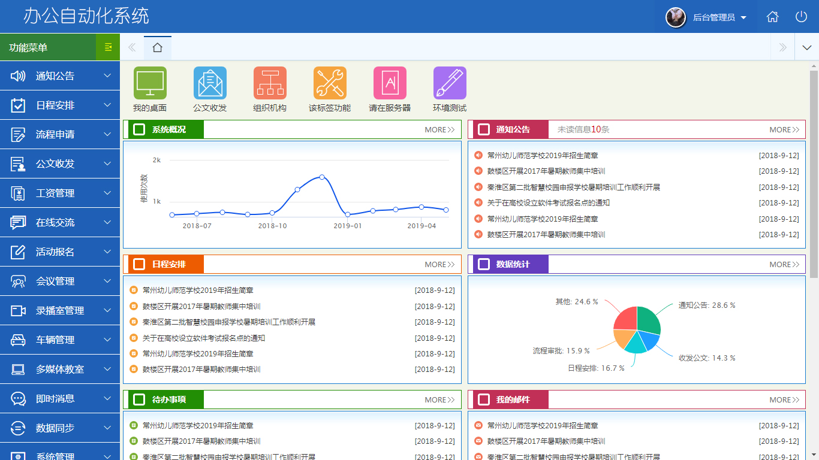Open the tab list dropdown arrow
Image resolution: width=819 pixels, height=460 pixels.
806,47
